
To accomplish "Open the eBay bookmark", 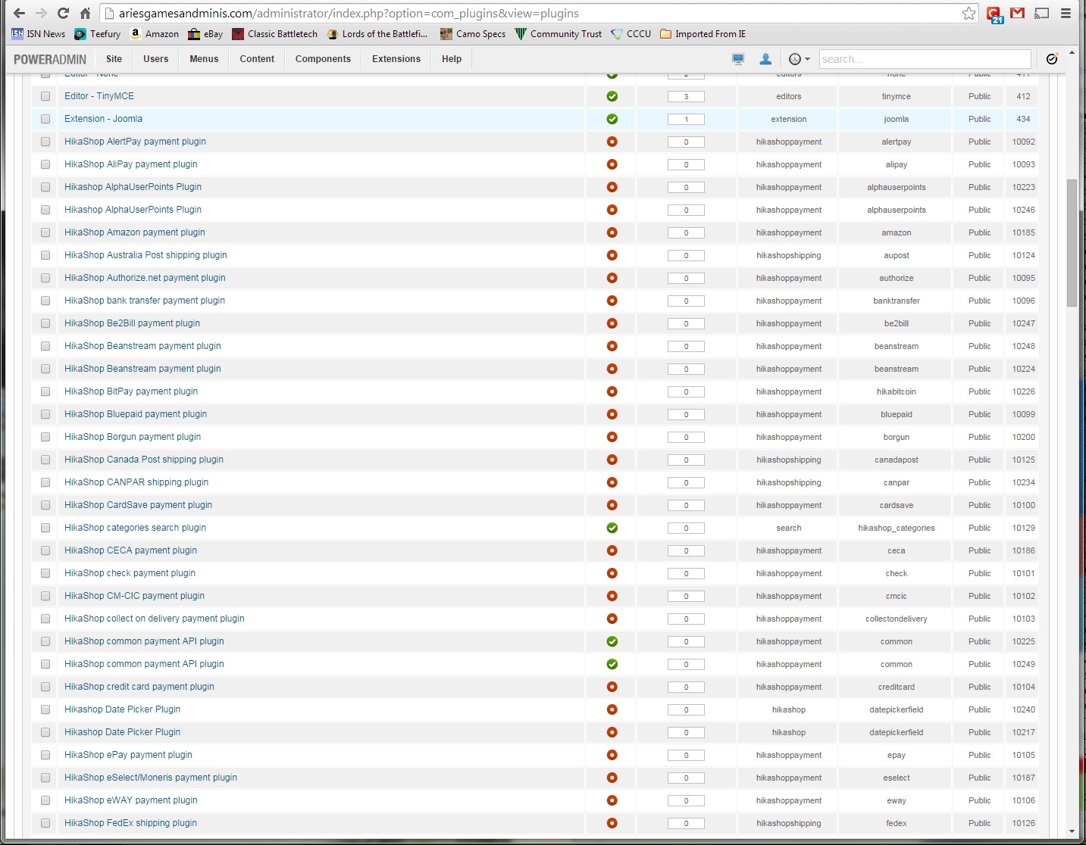I will pyautogui.click(x=205, y=34).
